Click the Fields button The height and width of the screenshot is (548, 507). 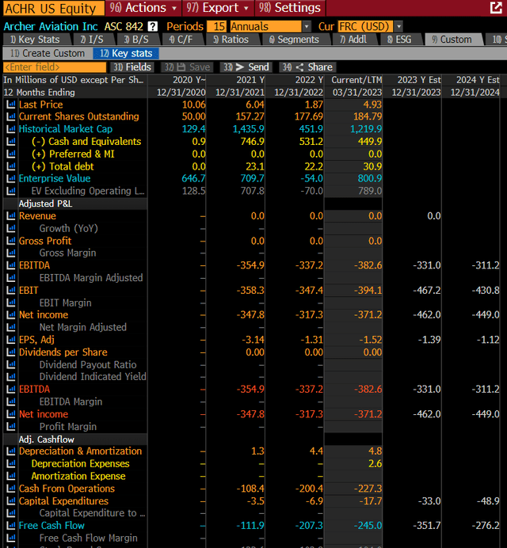pos(132,67)
